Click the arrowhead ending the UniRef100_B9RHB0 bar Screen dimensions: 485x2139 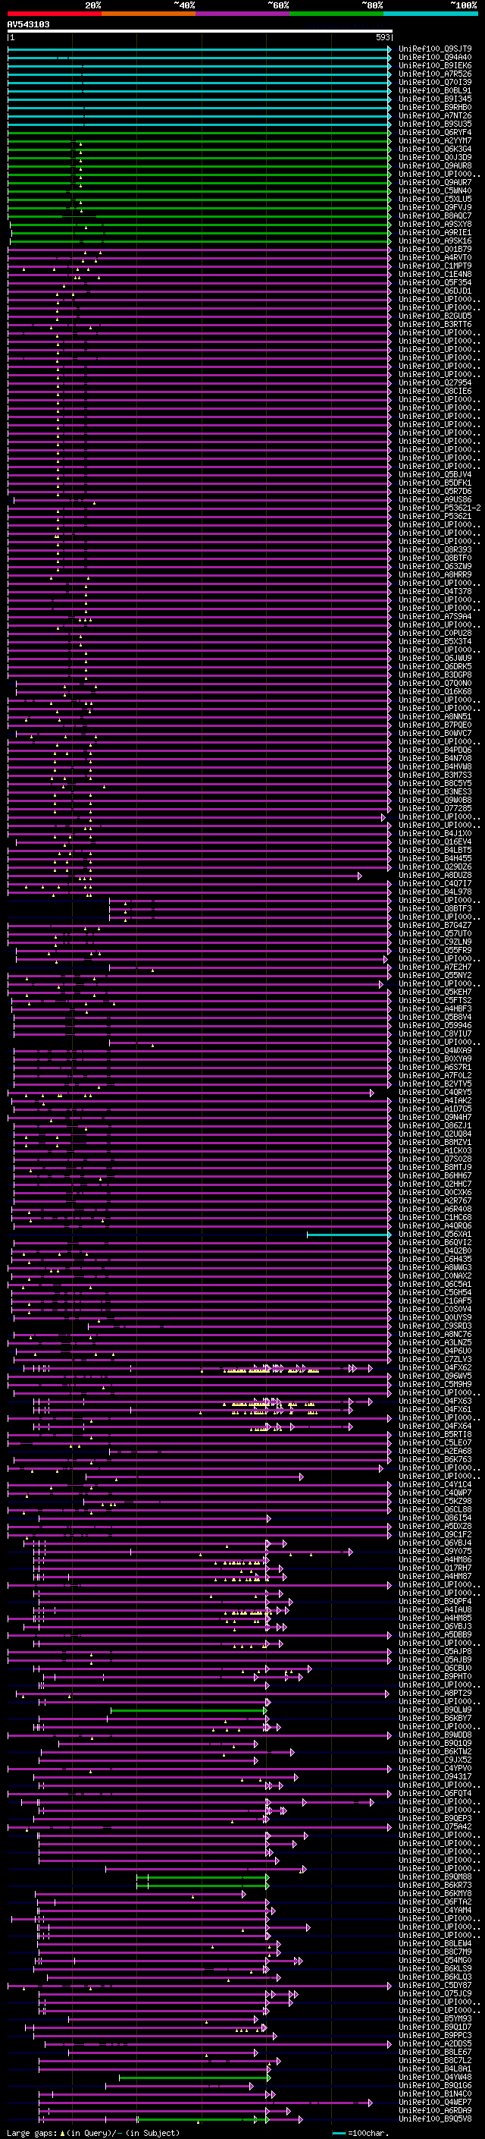click(x=389, y=107)
